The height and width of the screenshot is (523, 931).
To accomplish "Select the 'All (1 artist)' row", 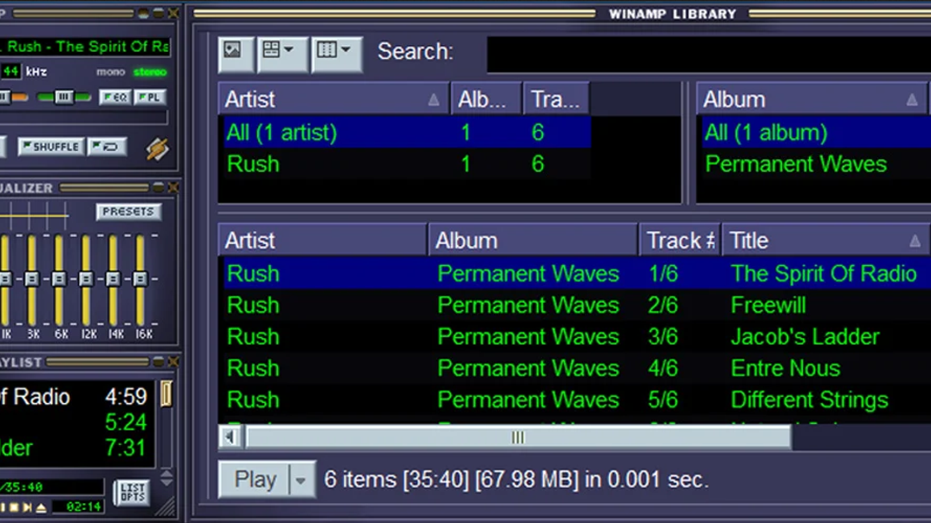I will click(404, 132).
